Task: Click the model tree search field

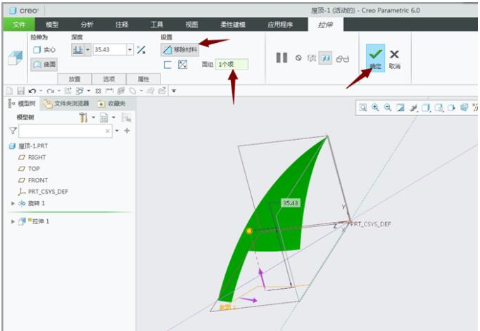Action: pos(65,131)
